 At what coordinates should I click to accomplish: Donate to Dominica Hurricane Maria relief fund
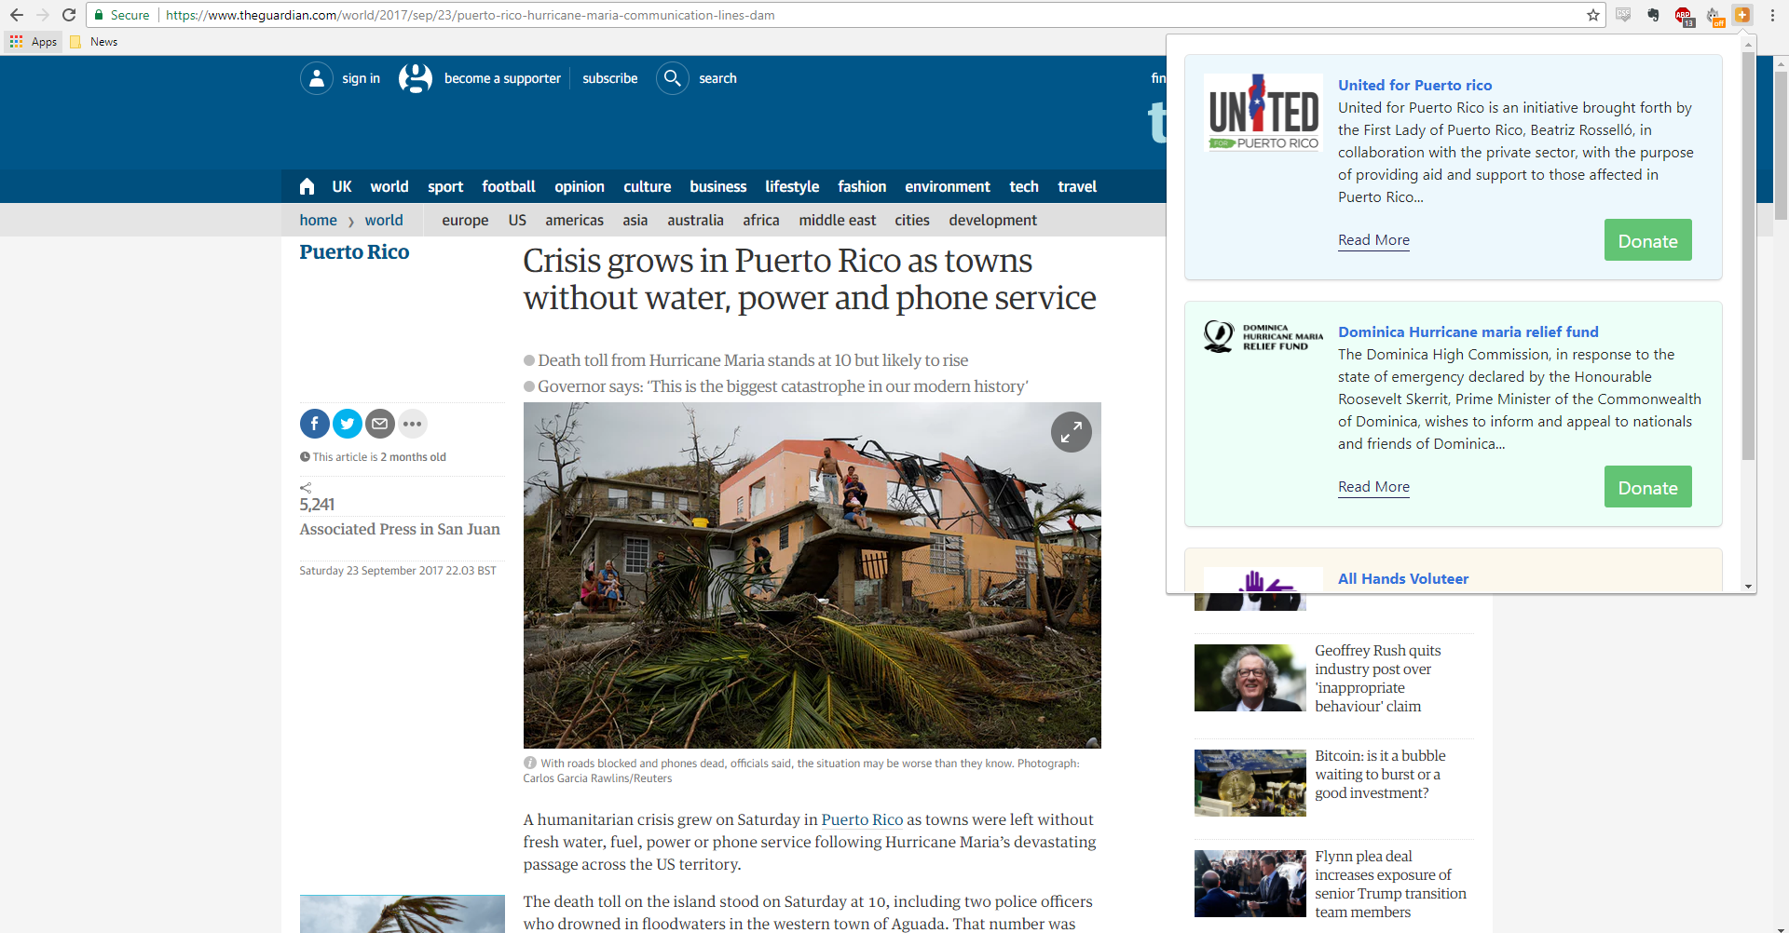(x=1647, y=487)
